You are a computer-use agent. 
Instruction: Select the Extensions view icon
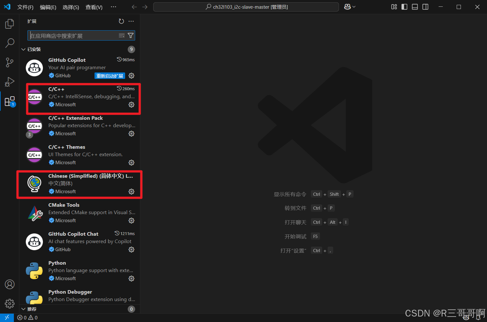tap(10, 101)
